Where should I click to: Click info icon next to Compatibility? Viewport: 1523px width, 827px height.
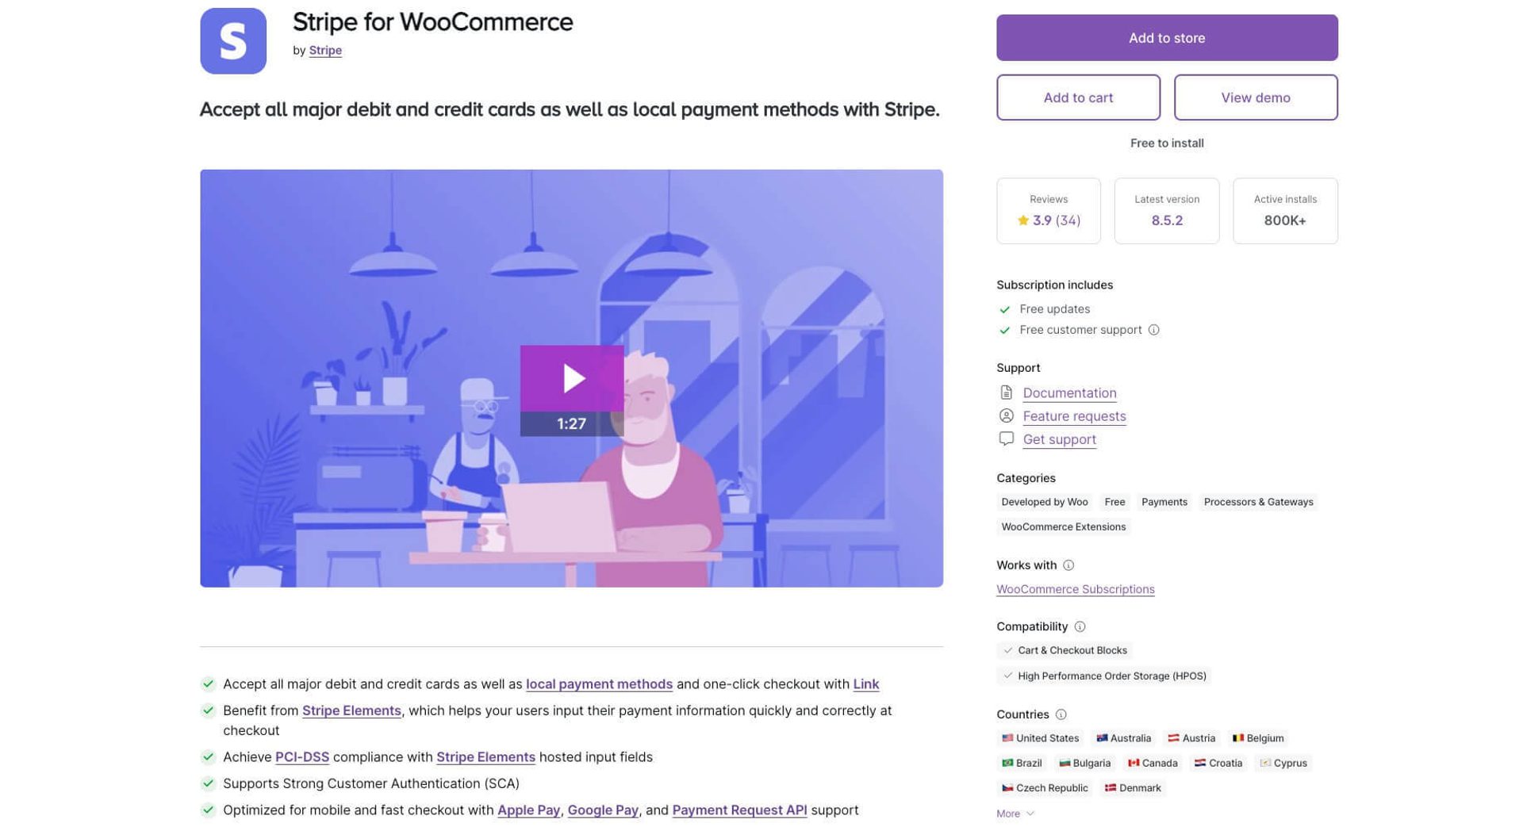pyautogui.click(x=1080, y=626)
